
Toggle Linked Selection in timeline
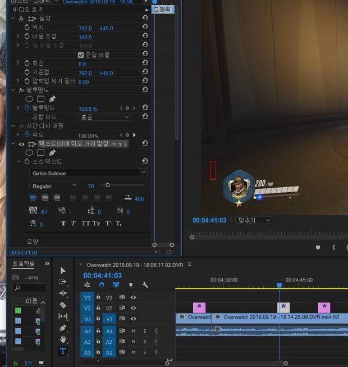pyautogui.click(x=116, y=284)
